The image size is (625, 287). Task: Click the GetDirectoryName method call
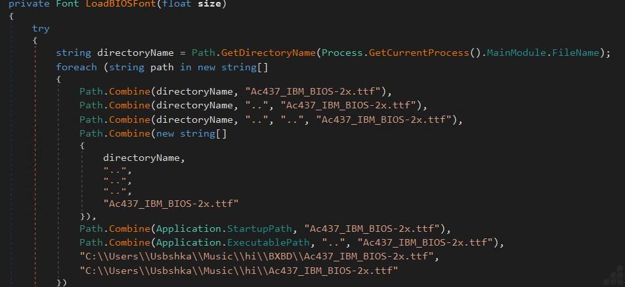point(269,53)
